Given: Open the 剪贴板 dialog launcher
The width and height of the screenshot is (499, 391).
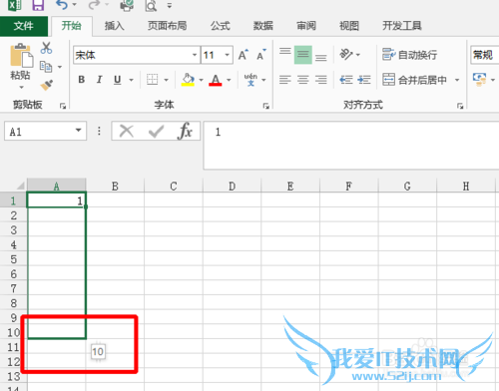Looking at the screenshot, I should [x=63, y=106].
